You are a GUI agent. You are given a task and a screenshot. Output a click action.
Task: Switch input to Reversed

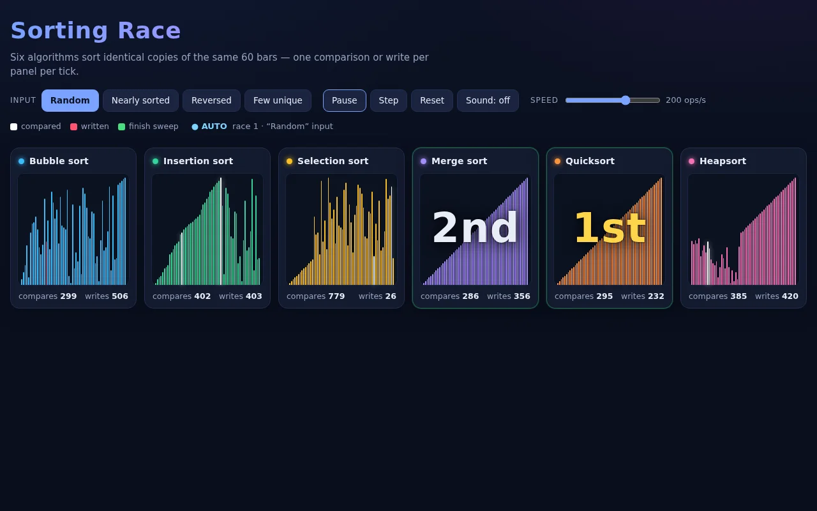coord(211,100)
